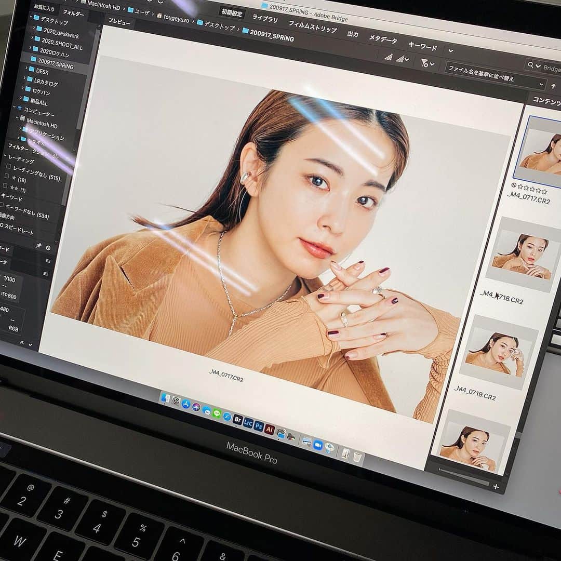Click the star rating under _M4_0717.CR2
The width and height of the screenshot is (561, 561).
[x=532, y=189]
